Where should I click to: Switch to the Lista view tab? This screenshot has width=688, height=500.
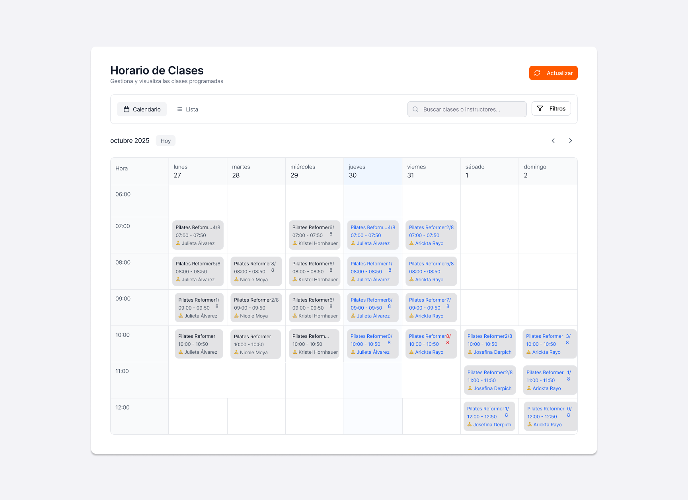[187, 109]
